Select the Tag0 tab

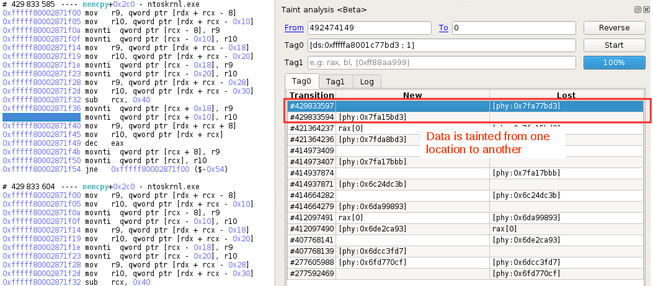[301, 81]
